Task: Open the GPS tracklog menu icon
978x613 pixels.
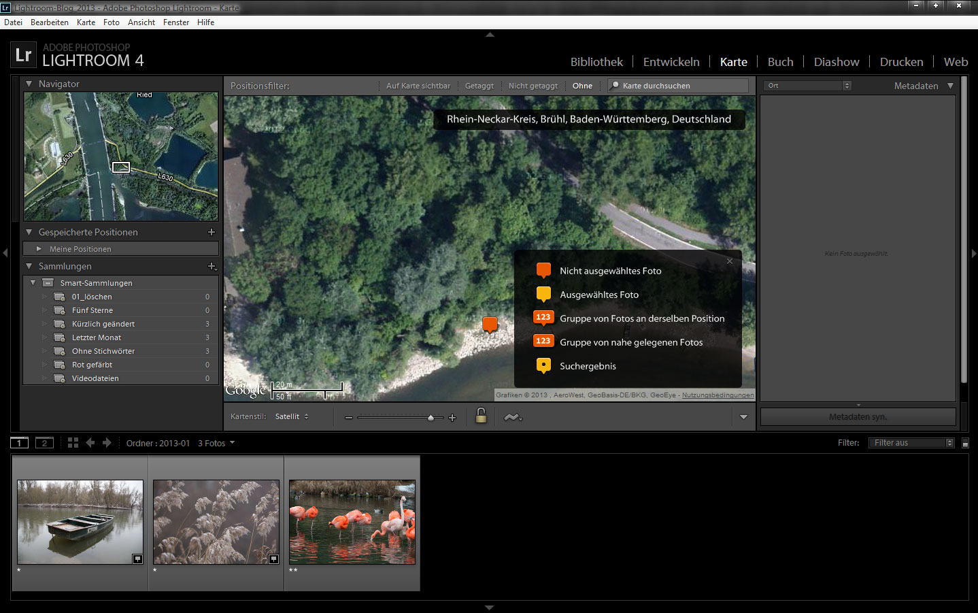Action: [512, 417]
